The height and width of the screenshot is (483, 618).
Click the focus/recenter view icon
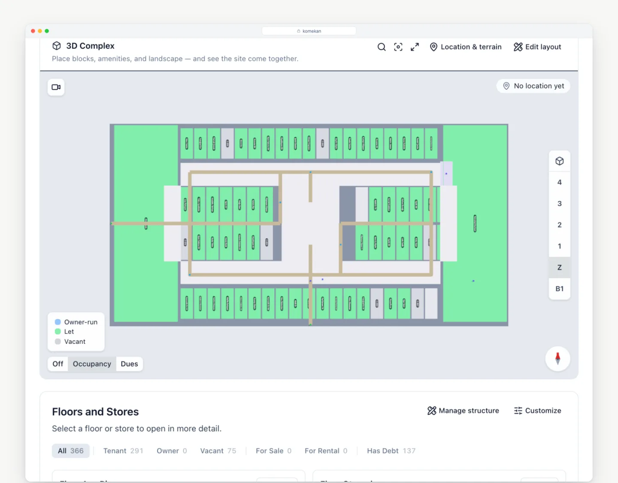[398, 47]
